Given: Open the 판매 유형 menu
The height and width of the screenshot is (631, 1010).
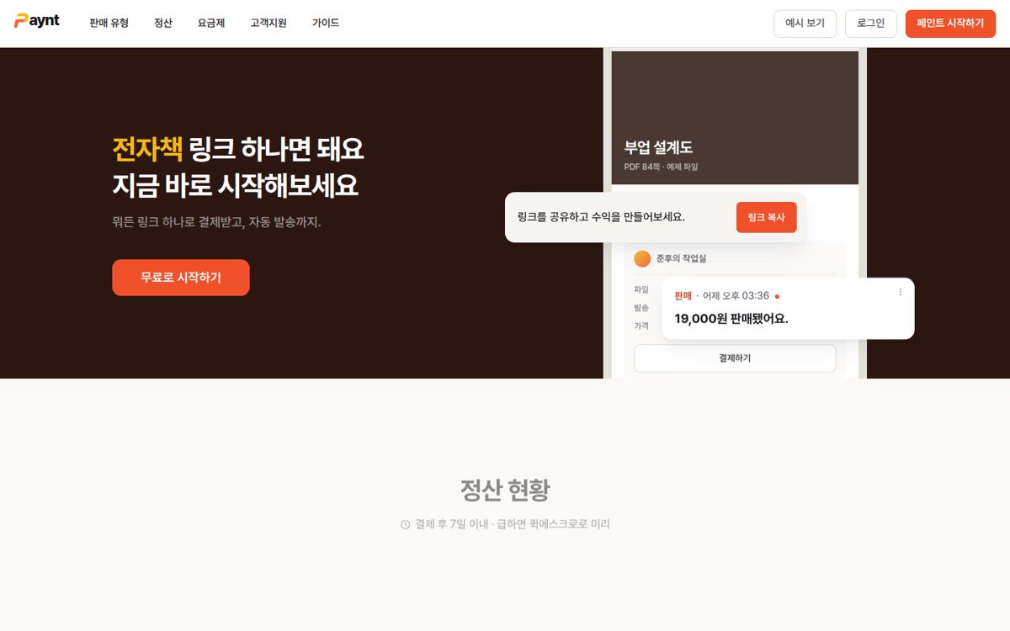Looking at the screenshot, I should [109, 23].
